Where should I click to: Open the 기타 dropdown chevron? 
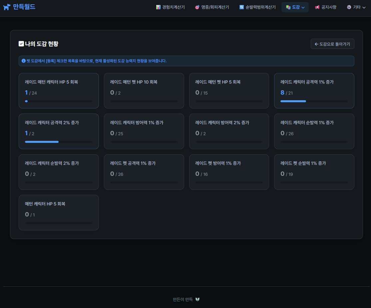coord(364,7)
